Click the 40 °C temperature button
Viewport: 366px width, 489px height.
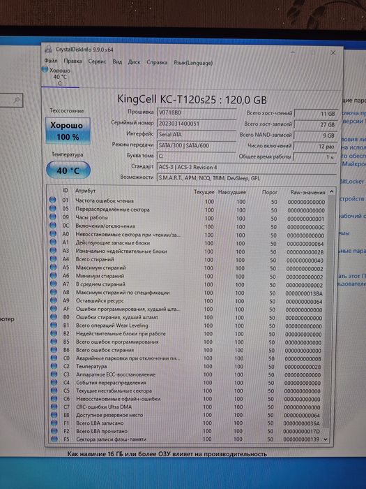pos(68,170)
